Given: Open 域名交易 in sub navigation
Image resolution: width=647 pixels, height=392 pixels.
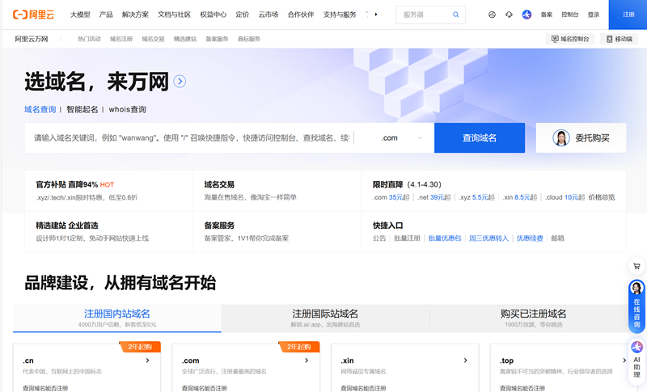Looking at the screenshot, I should [x=153, y=39].
